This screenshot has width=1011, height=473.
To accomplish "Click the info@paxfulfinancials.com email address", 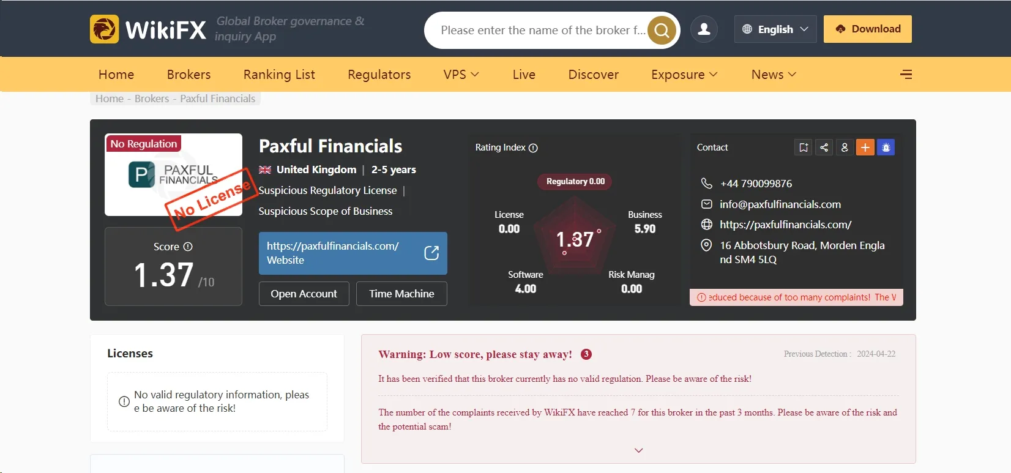I will tap(780, 204).
